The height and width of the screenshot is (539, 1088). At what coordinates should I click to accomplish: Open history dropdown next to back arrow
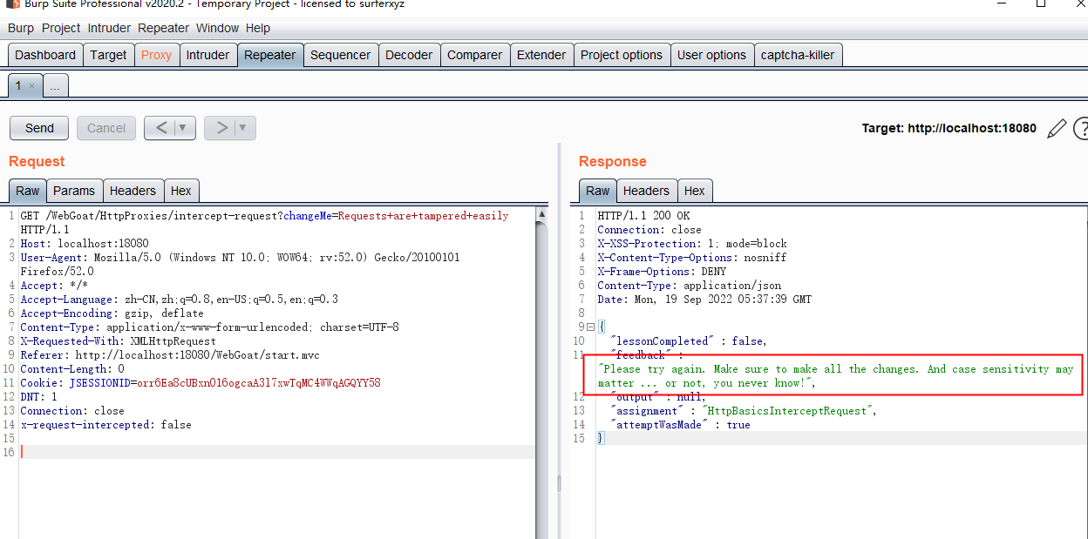pyautogui.click(x=182, y=128)
